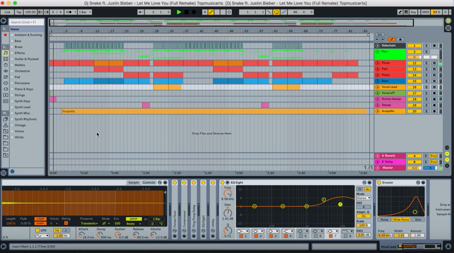Image resolution: width=454 pixels, height=253 pixels.
Task: Toggle the Returns section R button
Action: [x=447, y=154]
